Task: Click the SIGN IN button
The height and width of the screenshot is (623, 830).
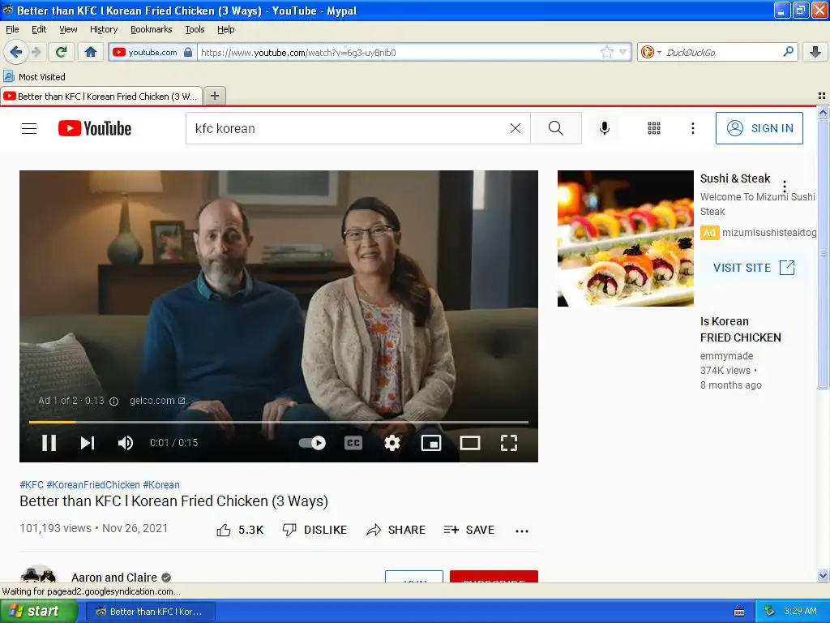Action: [x=759, y=128]
